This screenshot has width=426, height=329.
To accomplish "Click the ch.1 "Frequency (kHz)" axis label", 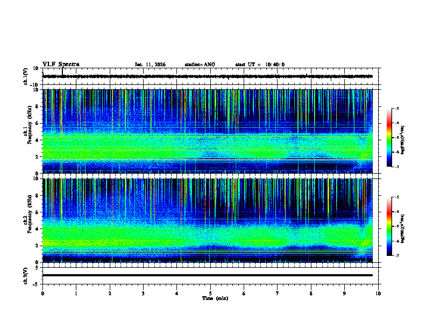I will pos(30,125).
